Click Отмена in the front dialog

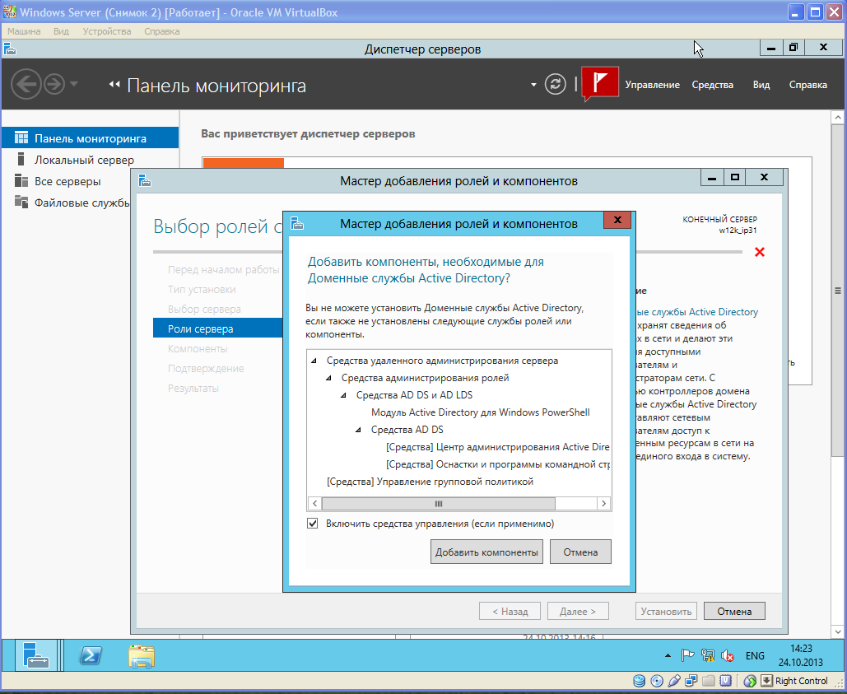580,552
